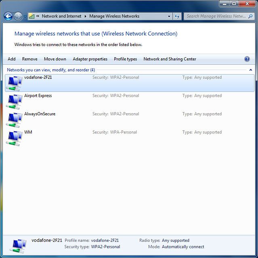Click the Forward navigation arrow button

pos(18,16)
